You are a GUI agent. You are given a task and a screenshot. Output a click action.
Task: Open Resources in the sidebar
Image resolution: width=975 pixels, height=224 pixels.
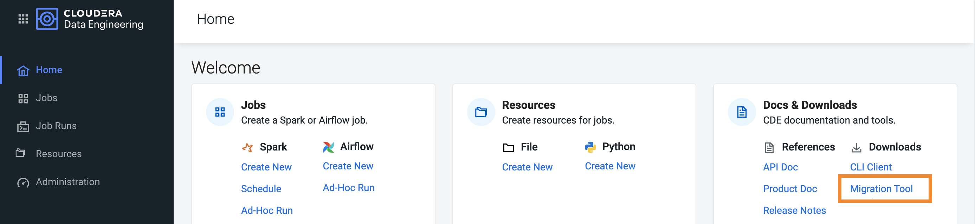click(59, 154)
